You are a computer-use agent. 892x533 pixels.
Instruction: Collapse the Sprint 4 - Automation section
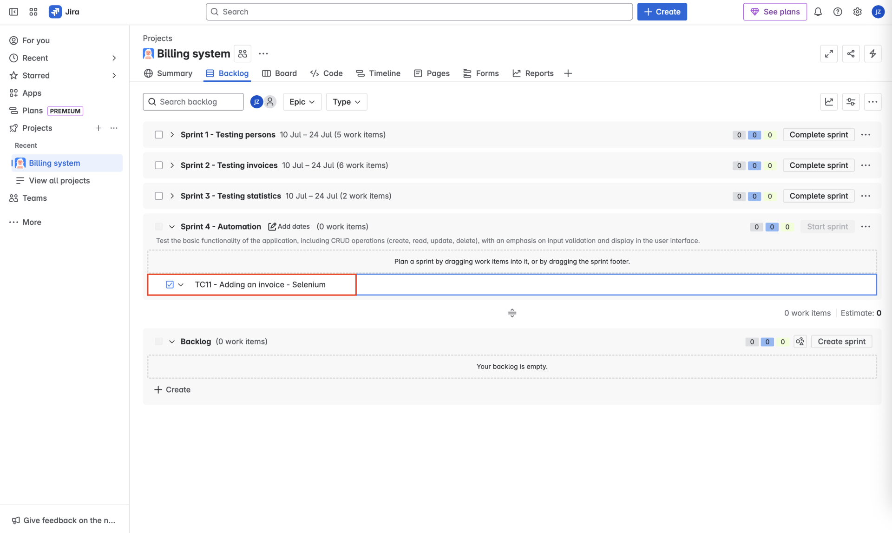tap(172, 227)
